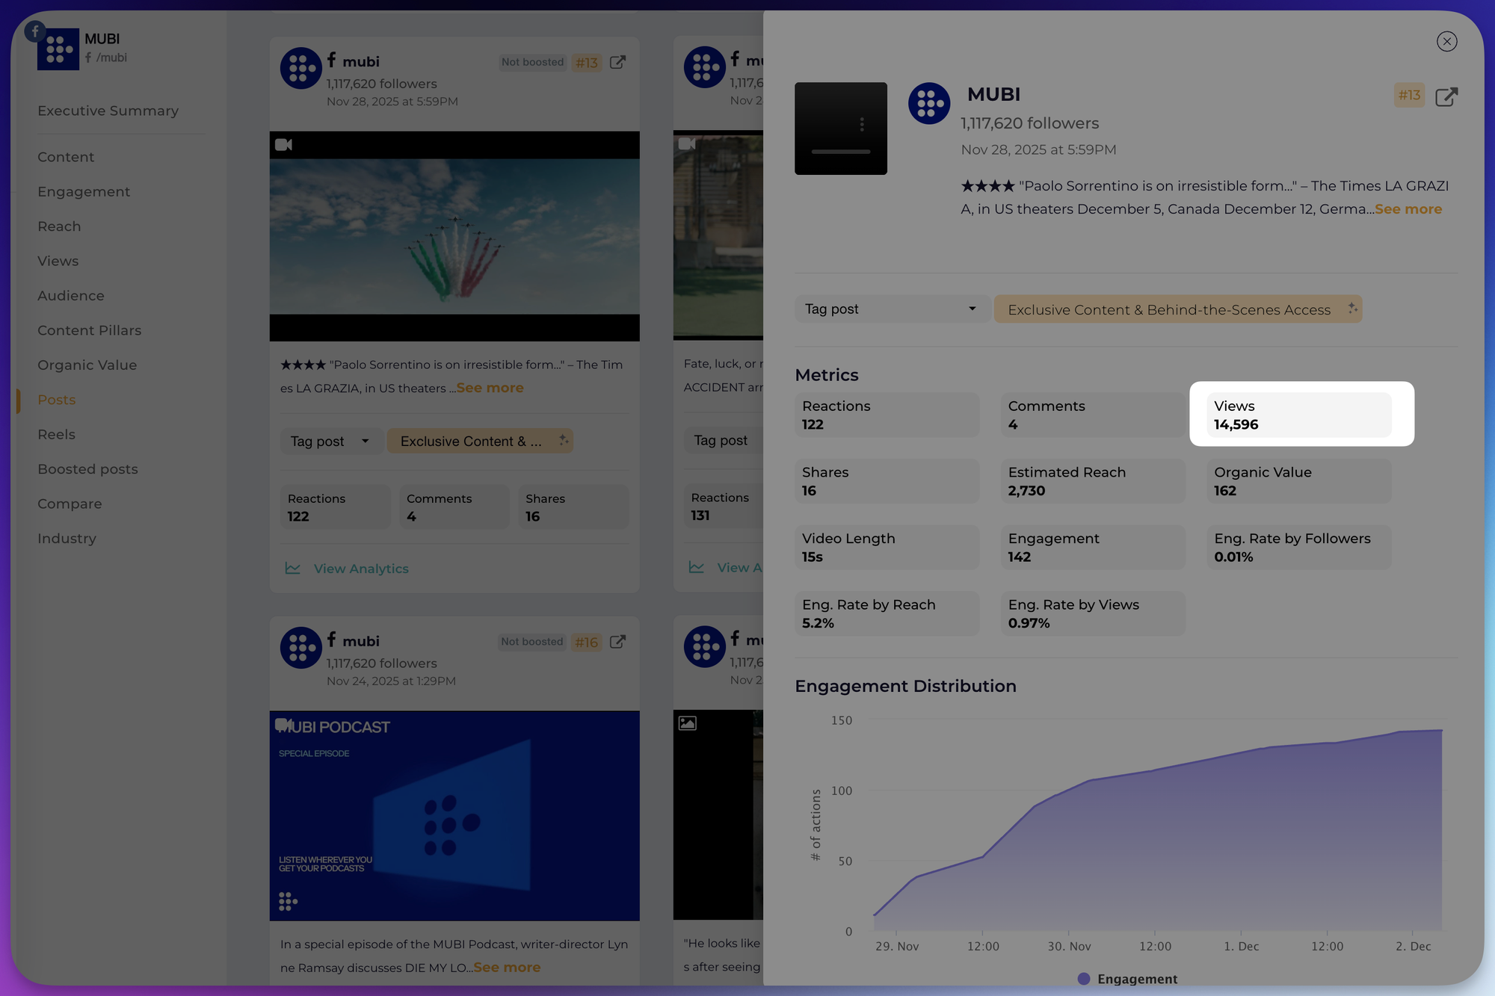Click View Analytics link on first post
1495x996 pixels.
[x=361, y=569]
